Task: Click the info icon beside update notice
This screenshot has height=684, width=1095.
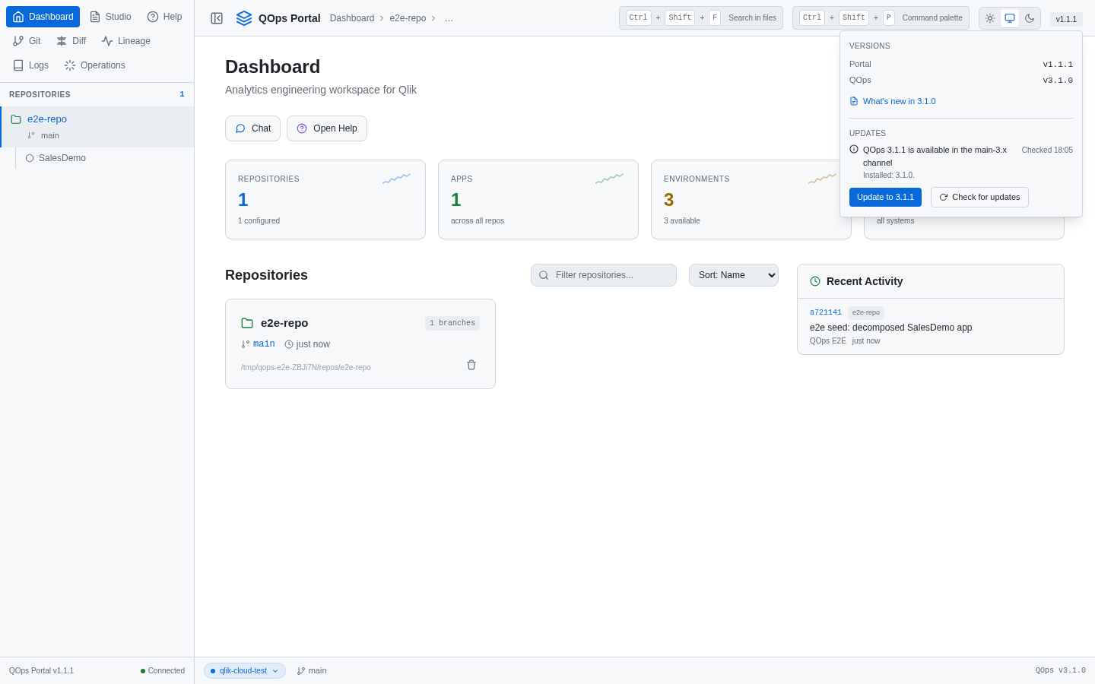Action: tap(854, 150)
